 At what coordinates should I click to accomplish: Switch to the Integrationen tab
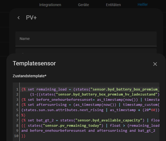(x=50, y=5)
